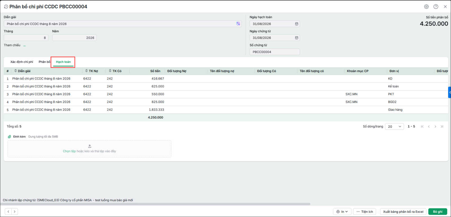
Task: Open the Số dòng/trang dropdown
Action: pyautogui.click(x=395, y=126)
